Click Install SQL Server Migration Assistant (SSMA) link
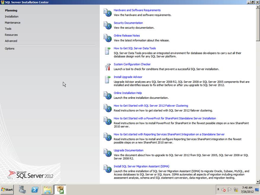The image size is (260, 195). [142, 166]
